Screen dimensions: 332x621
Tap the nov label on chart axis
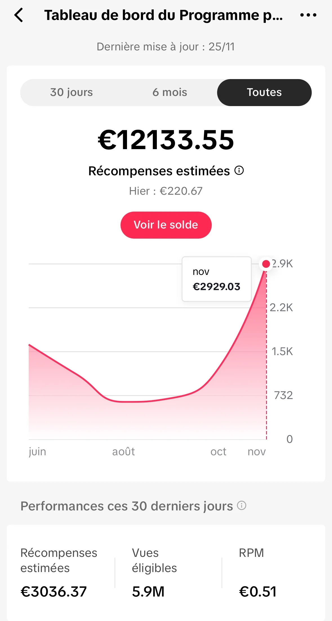[x=257, y=452]
